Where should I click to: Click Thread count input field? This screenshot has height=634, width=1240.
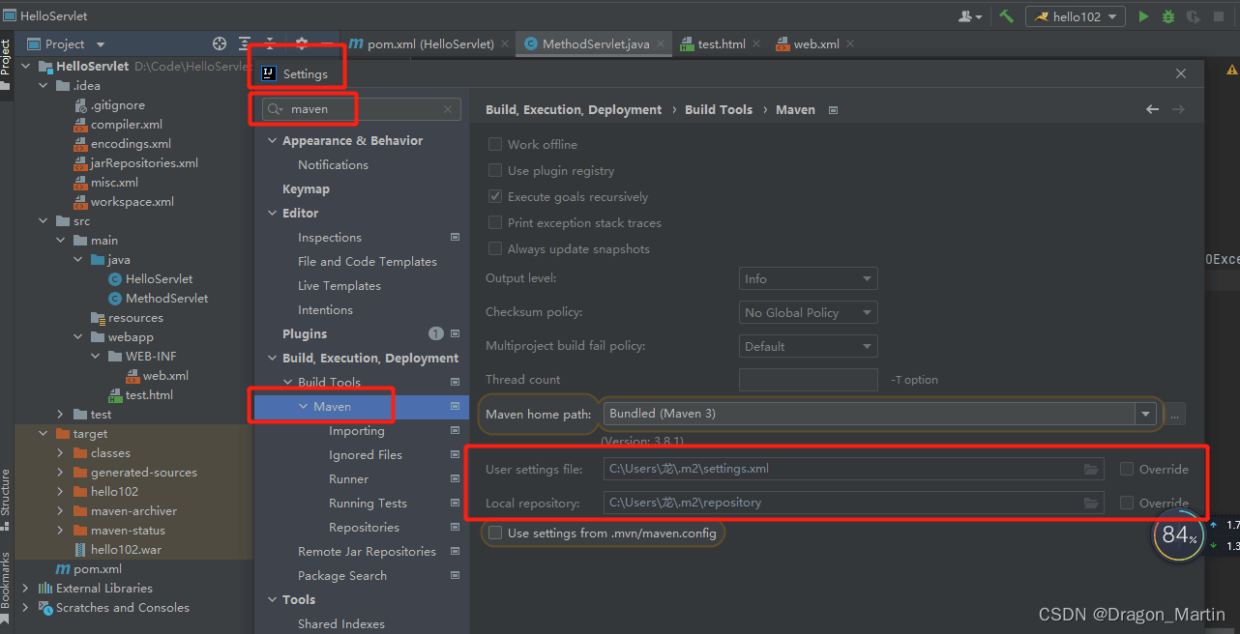(x=808, y=380)
